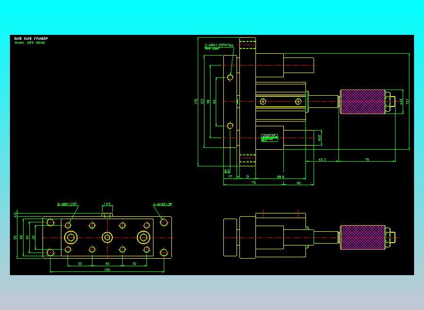The height and width of the screenshot is (310, 424).
Task: Click the '43.3' horizontal dimension
Action: coord(322,159)
